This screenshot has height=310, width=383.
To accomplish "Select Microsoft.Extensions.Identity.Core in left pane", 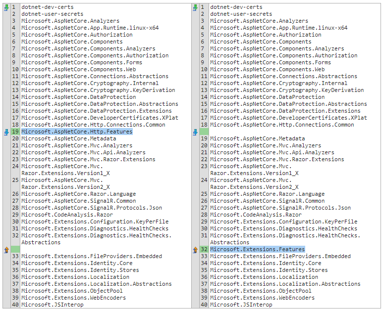I will [77, 263].
